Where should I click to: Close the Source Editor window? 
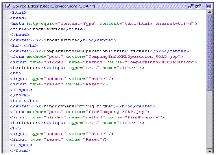pyautogui.click(x=208, y=6)
